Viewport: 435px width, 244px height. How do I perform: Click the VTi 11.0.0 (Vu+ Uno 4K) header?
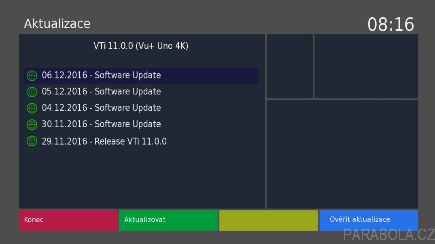(141, 46)
